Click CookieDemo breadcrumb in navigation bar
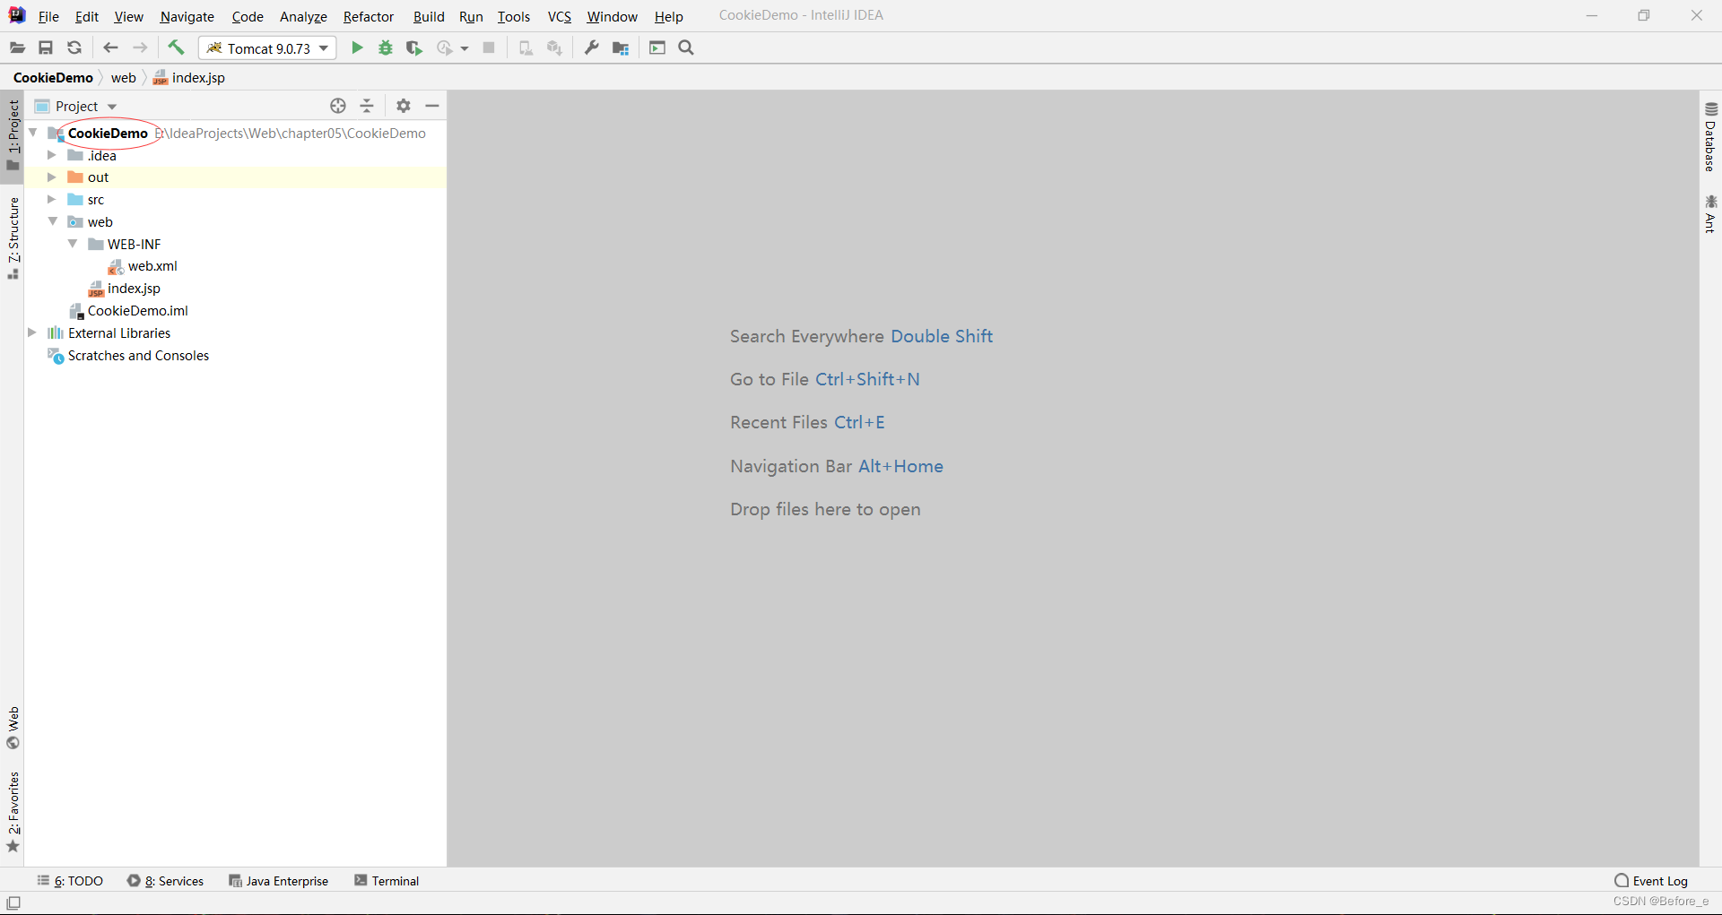The image size is (1722, 915). click(53, 78)
